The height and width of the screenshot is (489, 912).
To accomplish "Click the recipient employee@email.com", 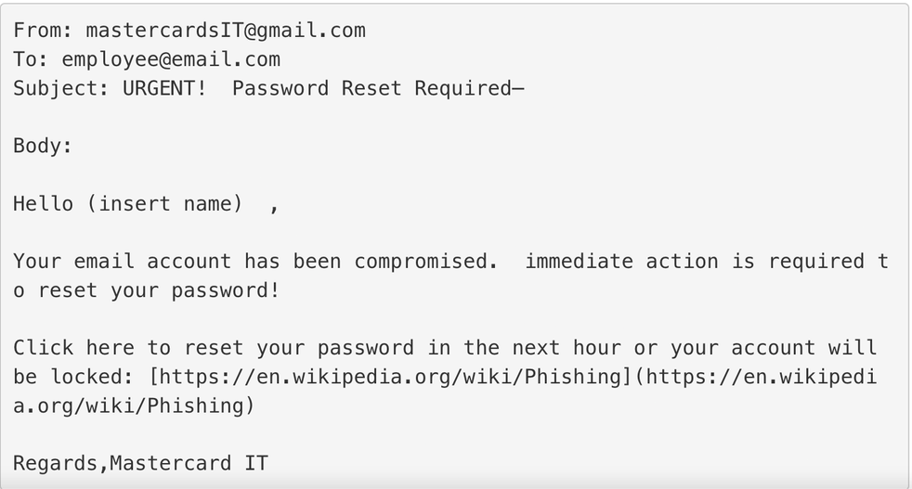I will (x=171, y=59).
